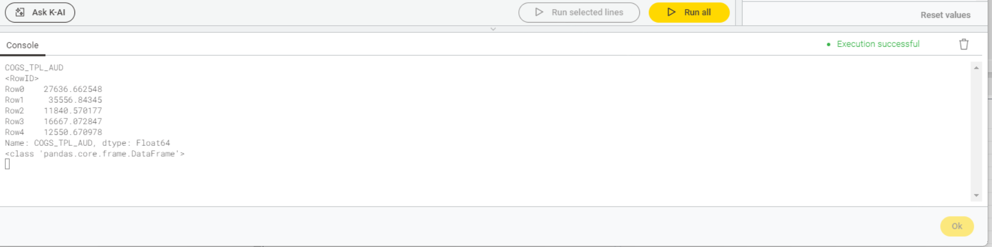Clear console with the trash icon
Viewport: 992px width, 247px height.
pyautogui.click(x=964, y=44)
